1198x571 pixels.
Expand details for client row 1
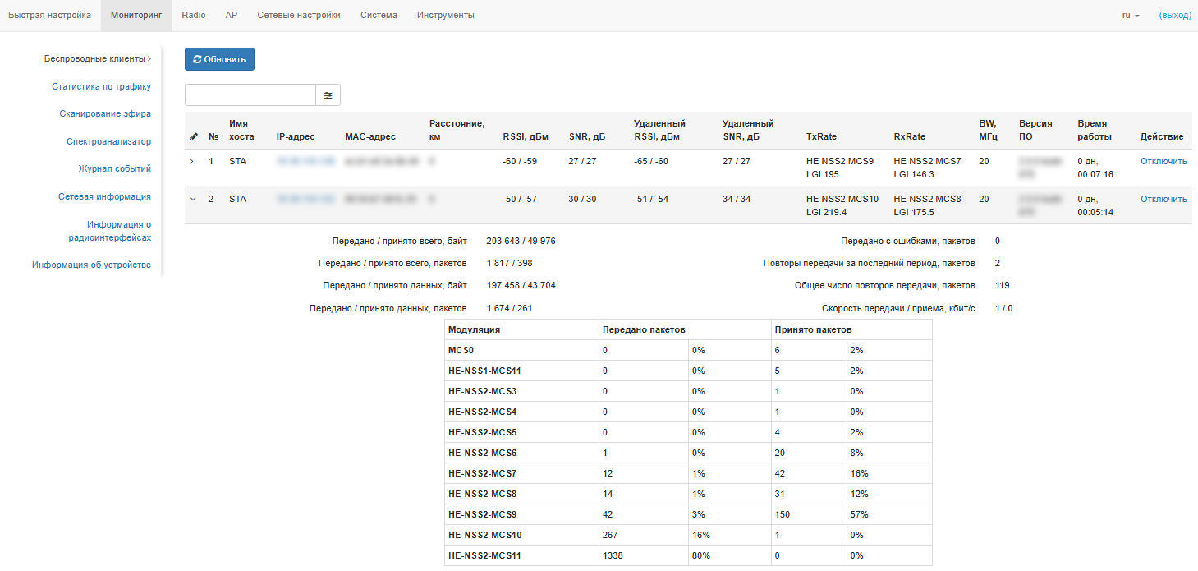tap(192, 161)
